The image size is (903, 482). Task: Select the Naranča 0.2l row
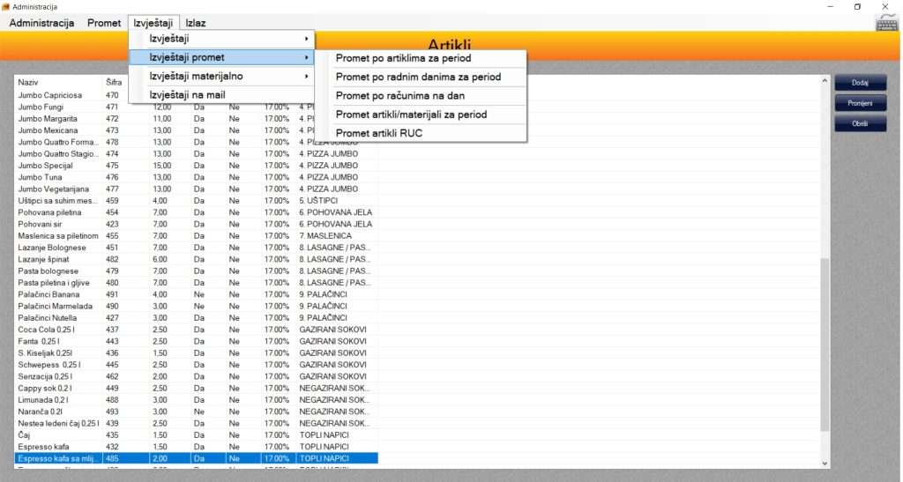coord(196,412)
